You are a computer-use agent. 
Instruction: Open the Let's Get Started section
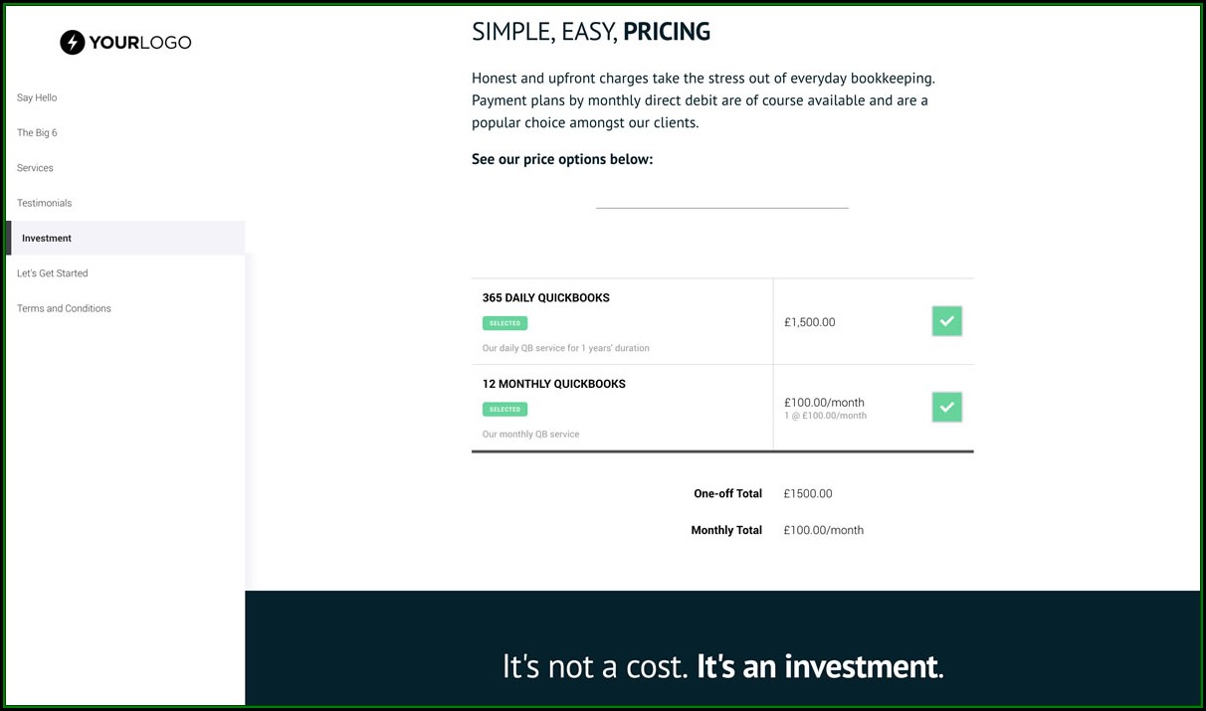[x=53, y=273]
